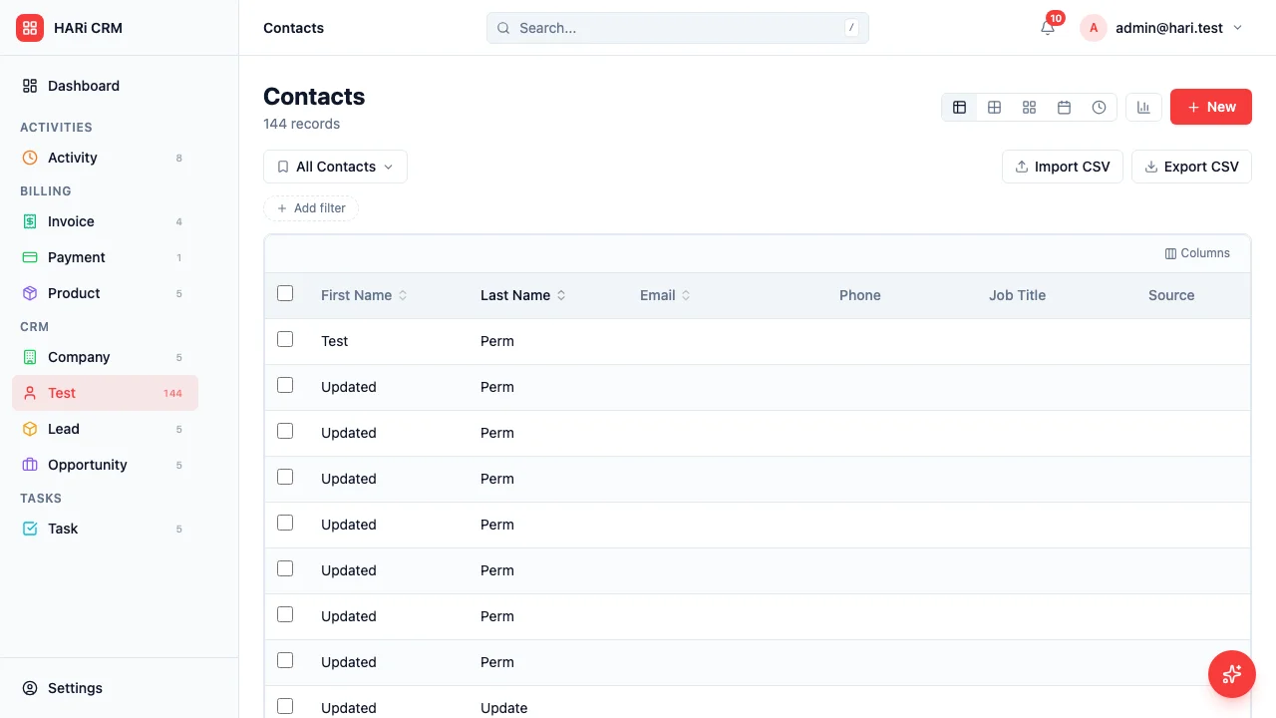Click the Export CSV button

(x=1191, y=167)
